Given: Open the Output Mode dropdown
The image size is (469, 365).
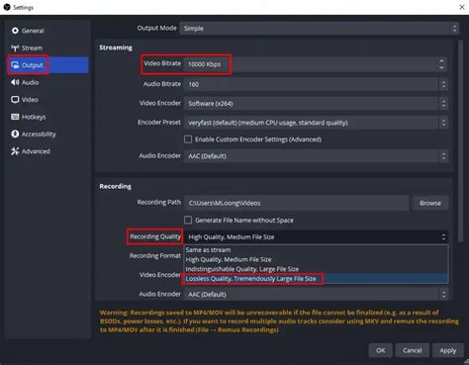Looking at the screenshot, I should click(320, 29).
